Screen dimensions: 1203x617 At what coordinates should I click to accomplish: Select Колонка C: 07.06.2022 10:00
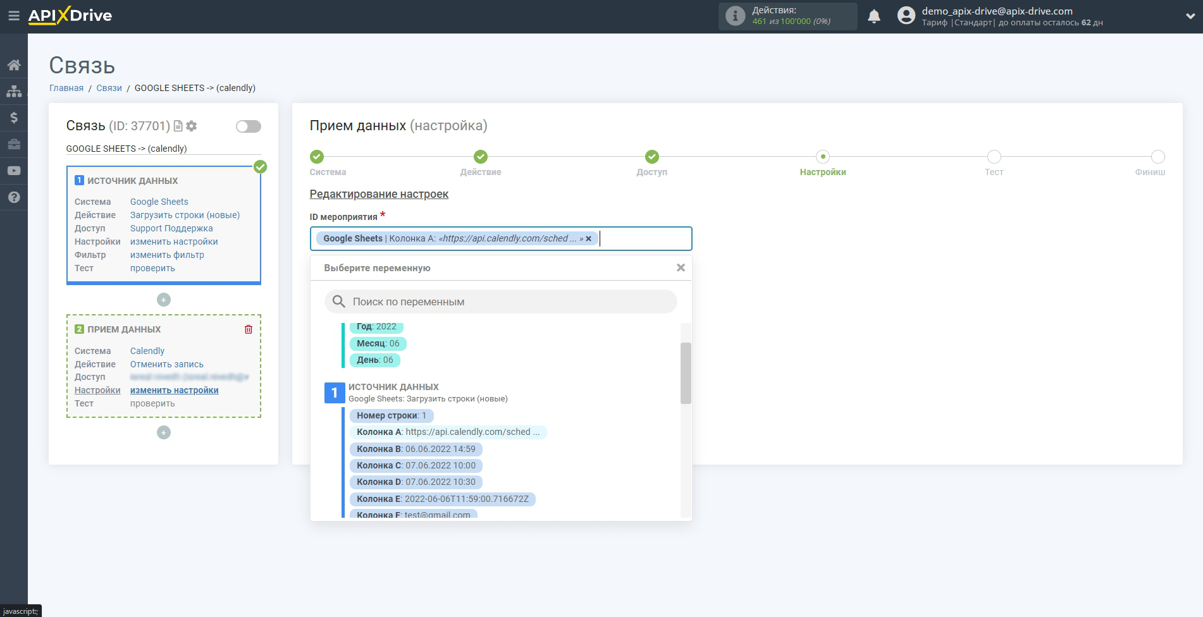click(416, 465)
